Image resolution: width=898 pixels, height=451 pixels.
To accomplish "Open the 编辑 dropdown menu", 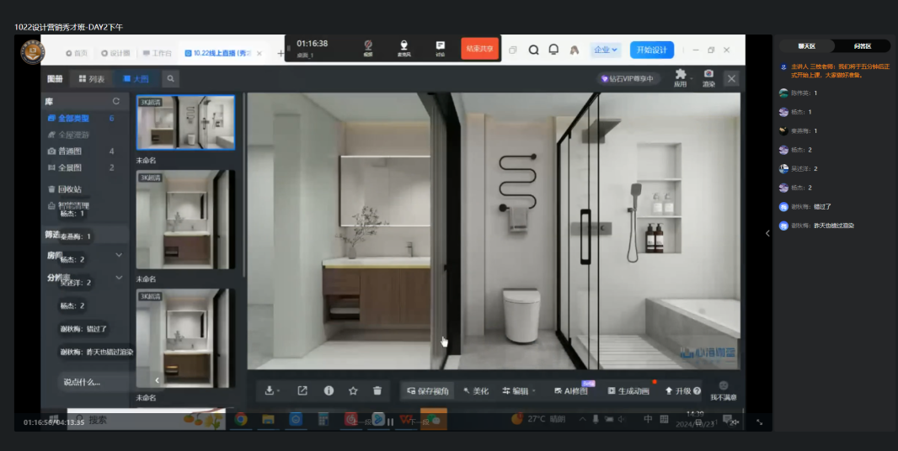I will (x=518, y=390).
